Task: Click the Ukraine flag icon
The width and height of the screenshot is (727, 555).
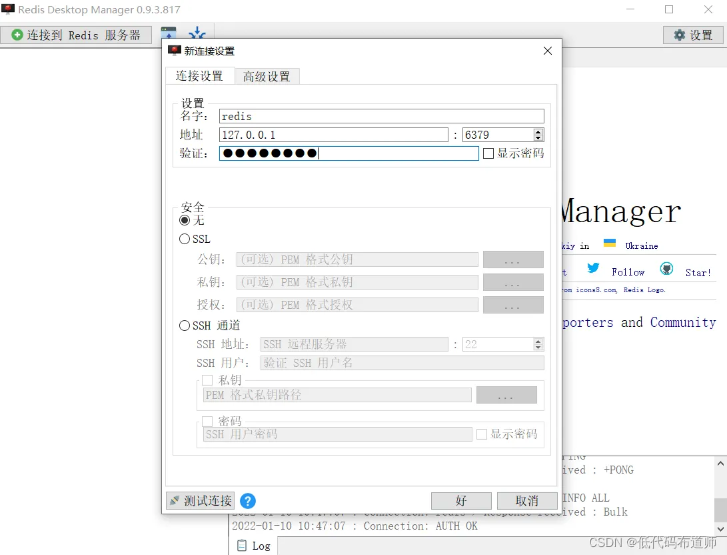Action: [610, 243]
